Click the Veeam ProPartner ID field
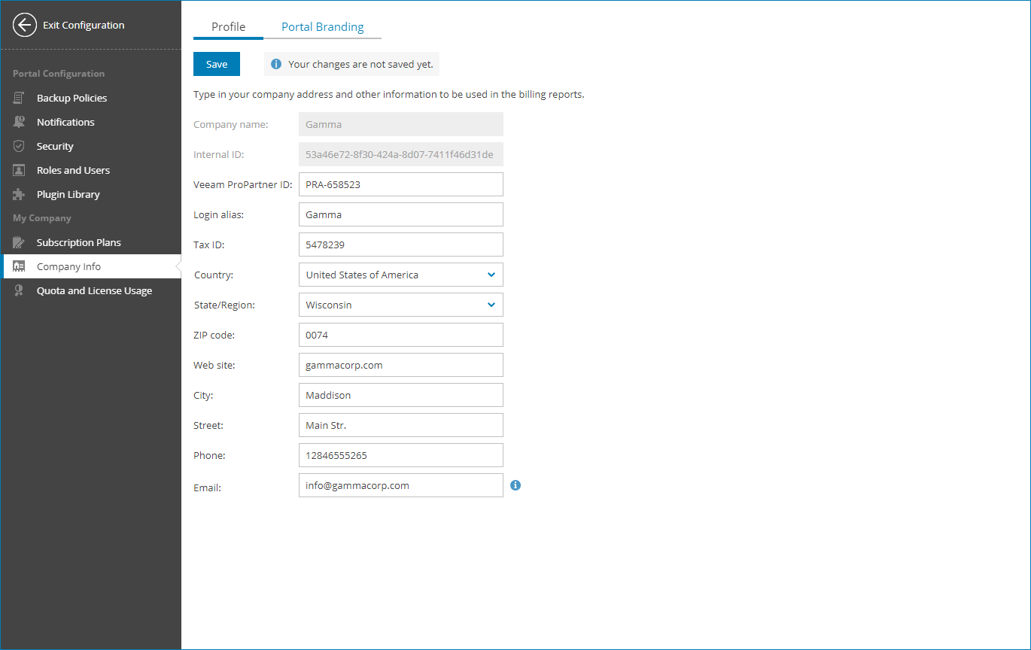This screenshot has height=650, width=1031. [400, 184]
